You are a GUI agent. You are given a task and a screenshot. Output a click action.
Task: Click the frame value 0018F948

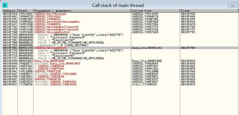(188, 71)
